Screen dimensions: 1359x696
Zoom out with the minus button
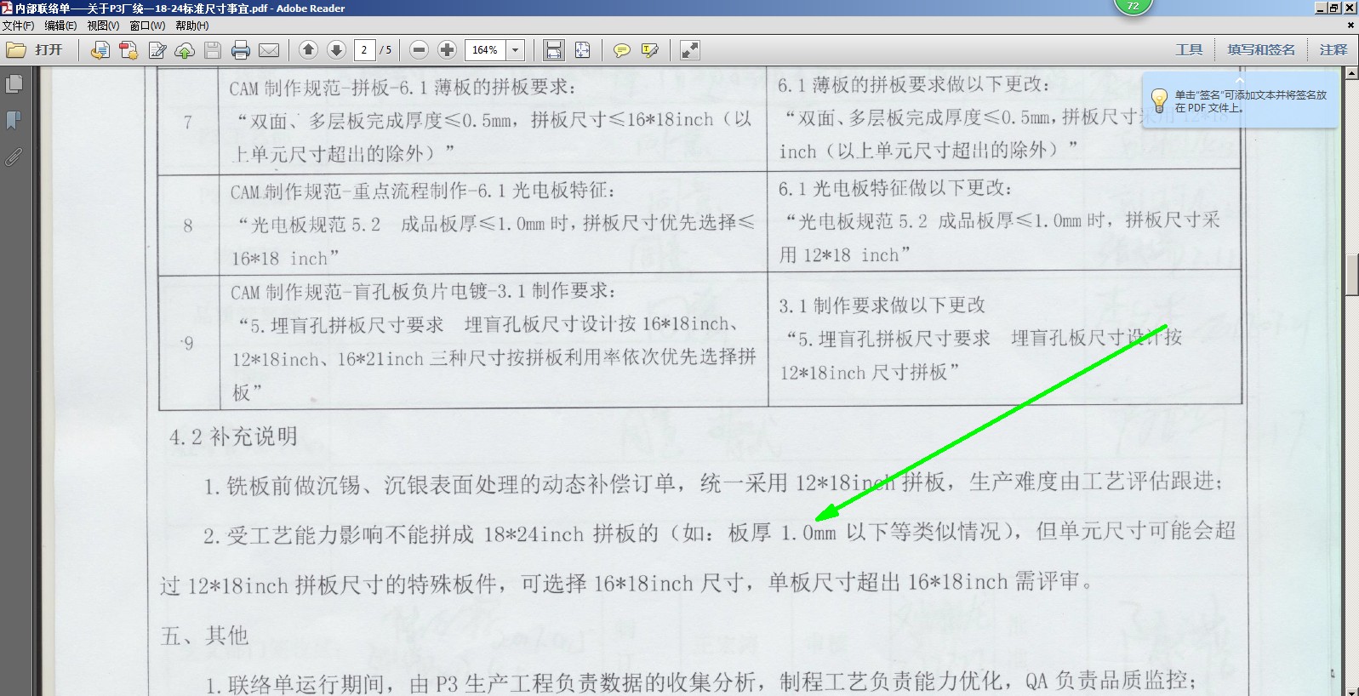point(419,50)
